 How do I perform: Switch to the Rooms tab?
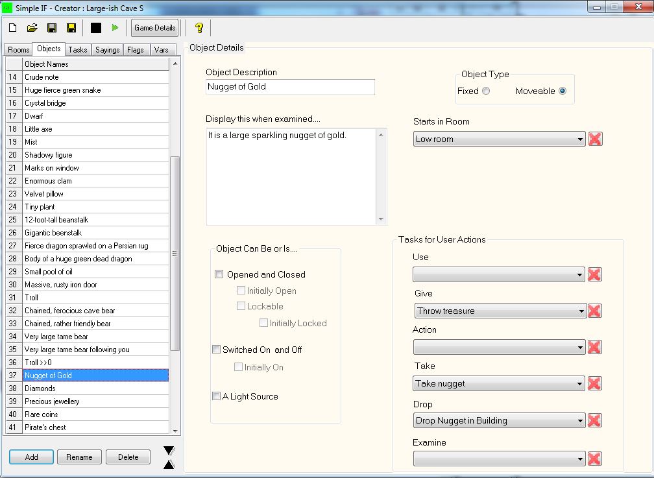pos(18,50)
